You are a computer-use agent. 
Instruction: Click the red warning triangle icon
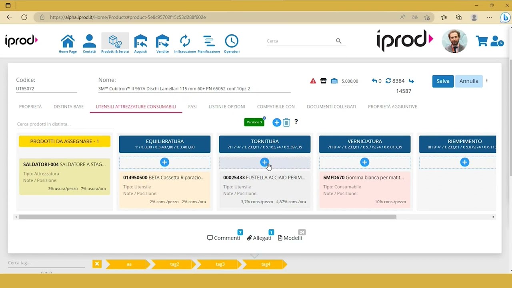click(313, 81)
